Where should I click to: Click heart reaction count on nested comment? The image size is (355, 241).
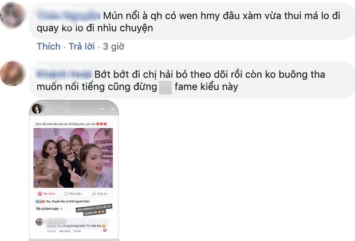(x=105, y=230)
